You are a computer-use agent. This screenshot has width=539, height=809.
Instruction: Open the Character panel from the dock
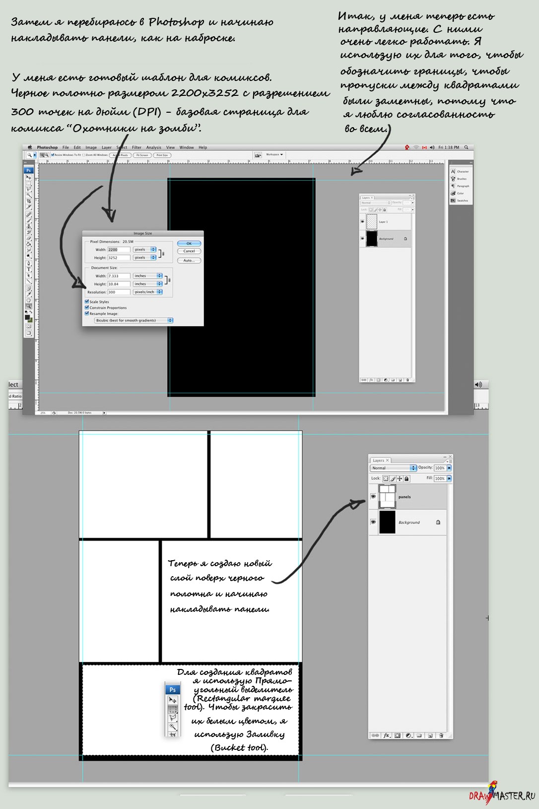[x=460, y=171]
